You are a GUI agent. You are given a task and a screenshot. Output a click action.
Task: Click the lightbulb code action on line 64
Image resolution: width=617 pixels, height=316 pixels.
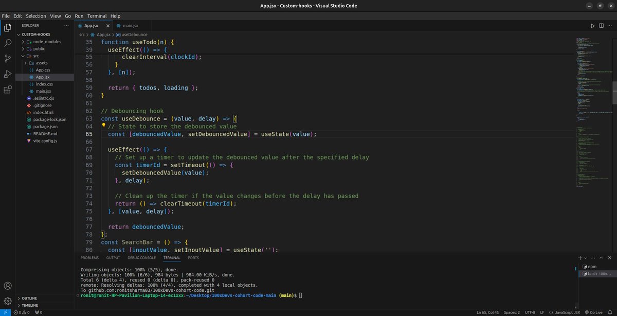(103, 125)
